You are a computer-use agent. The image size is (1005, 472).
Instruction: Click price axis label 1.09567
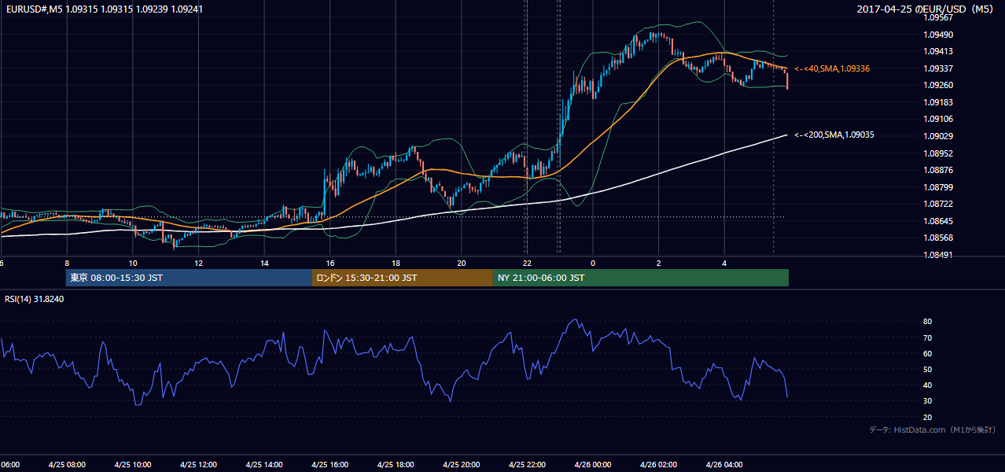[x=939, y=18]
